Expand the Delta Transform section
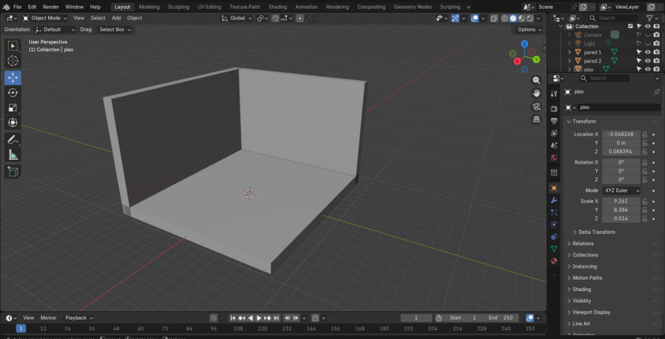The image size is (665, 339). (596, 232)
